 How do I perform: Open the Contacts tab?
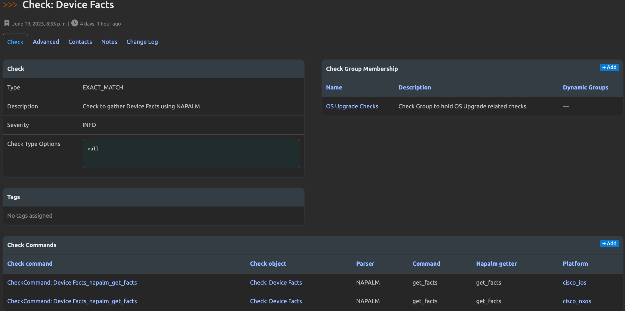80,42
